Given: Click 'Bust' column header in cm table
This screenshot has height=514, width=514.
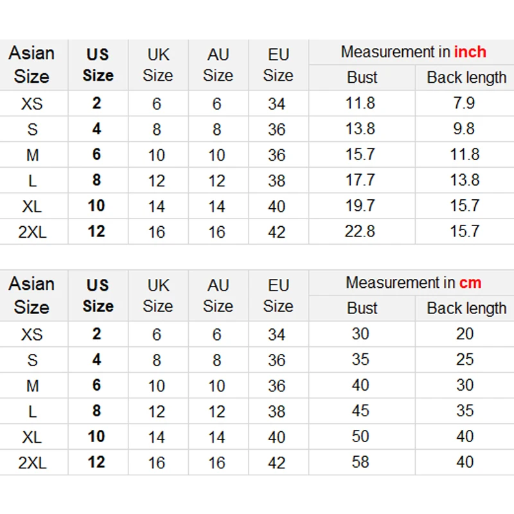Looking at the screenshot, I should click(x=362, y=308).
